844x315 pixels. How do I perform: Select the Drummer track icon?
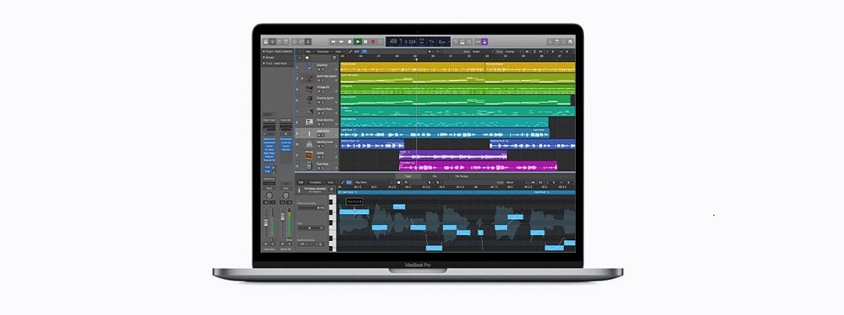309,67
